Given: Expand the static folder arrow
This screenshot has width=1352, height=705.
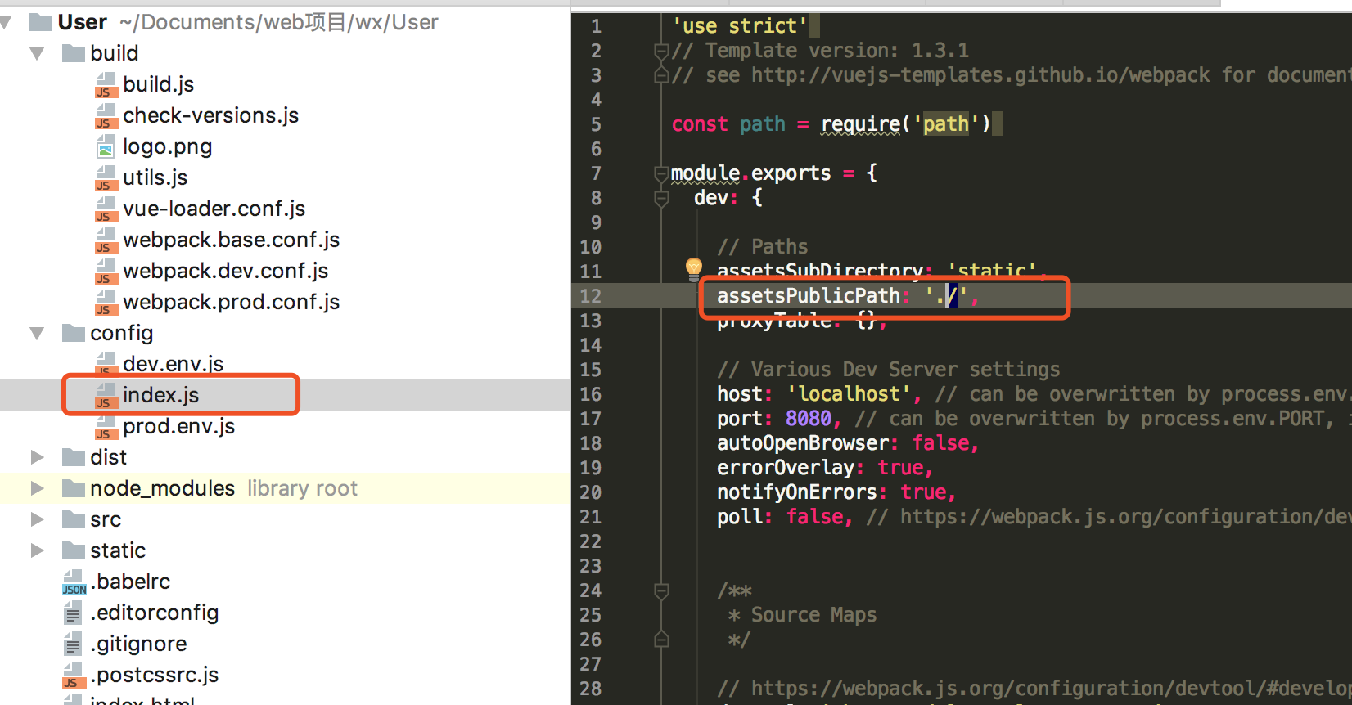Looking at the screenshot, I should [x=37, y=550].
